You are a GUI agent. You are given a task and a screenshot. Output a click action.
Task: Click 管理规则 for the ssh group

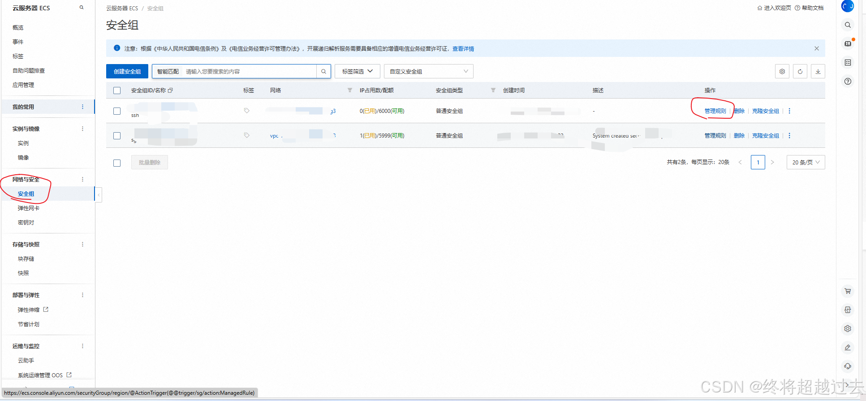tap(715, 111)
